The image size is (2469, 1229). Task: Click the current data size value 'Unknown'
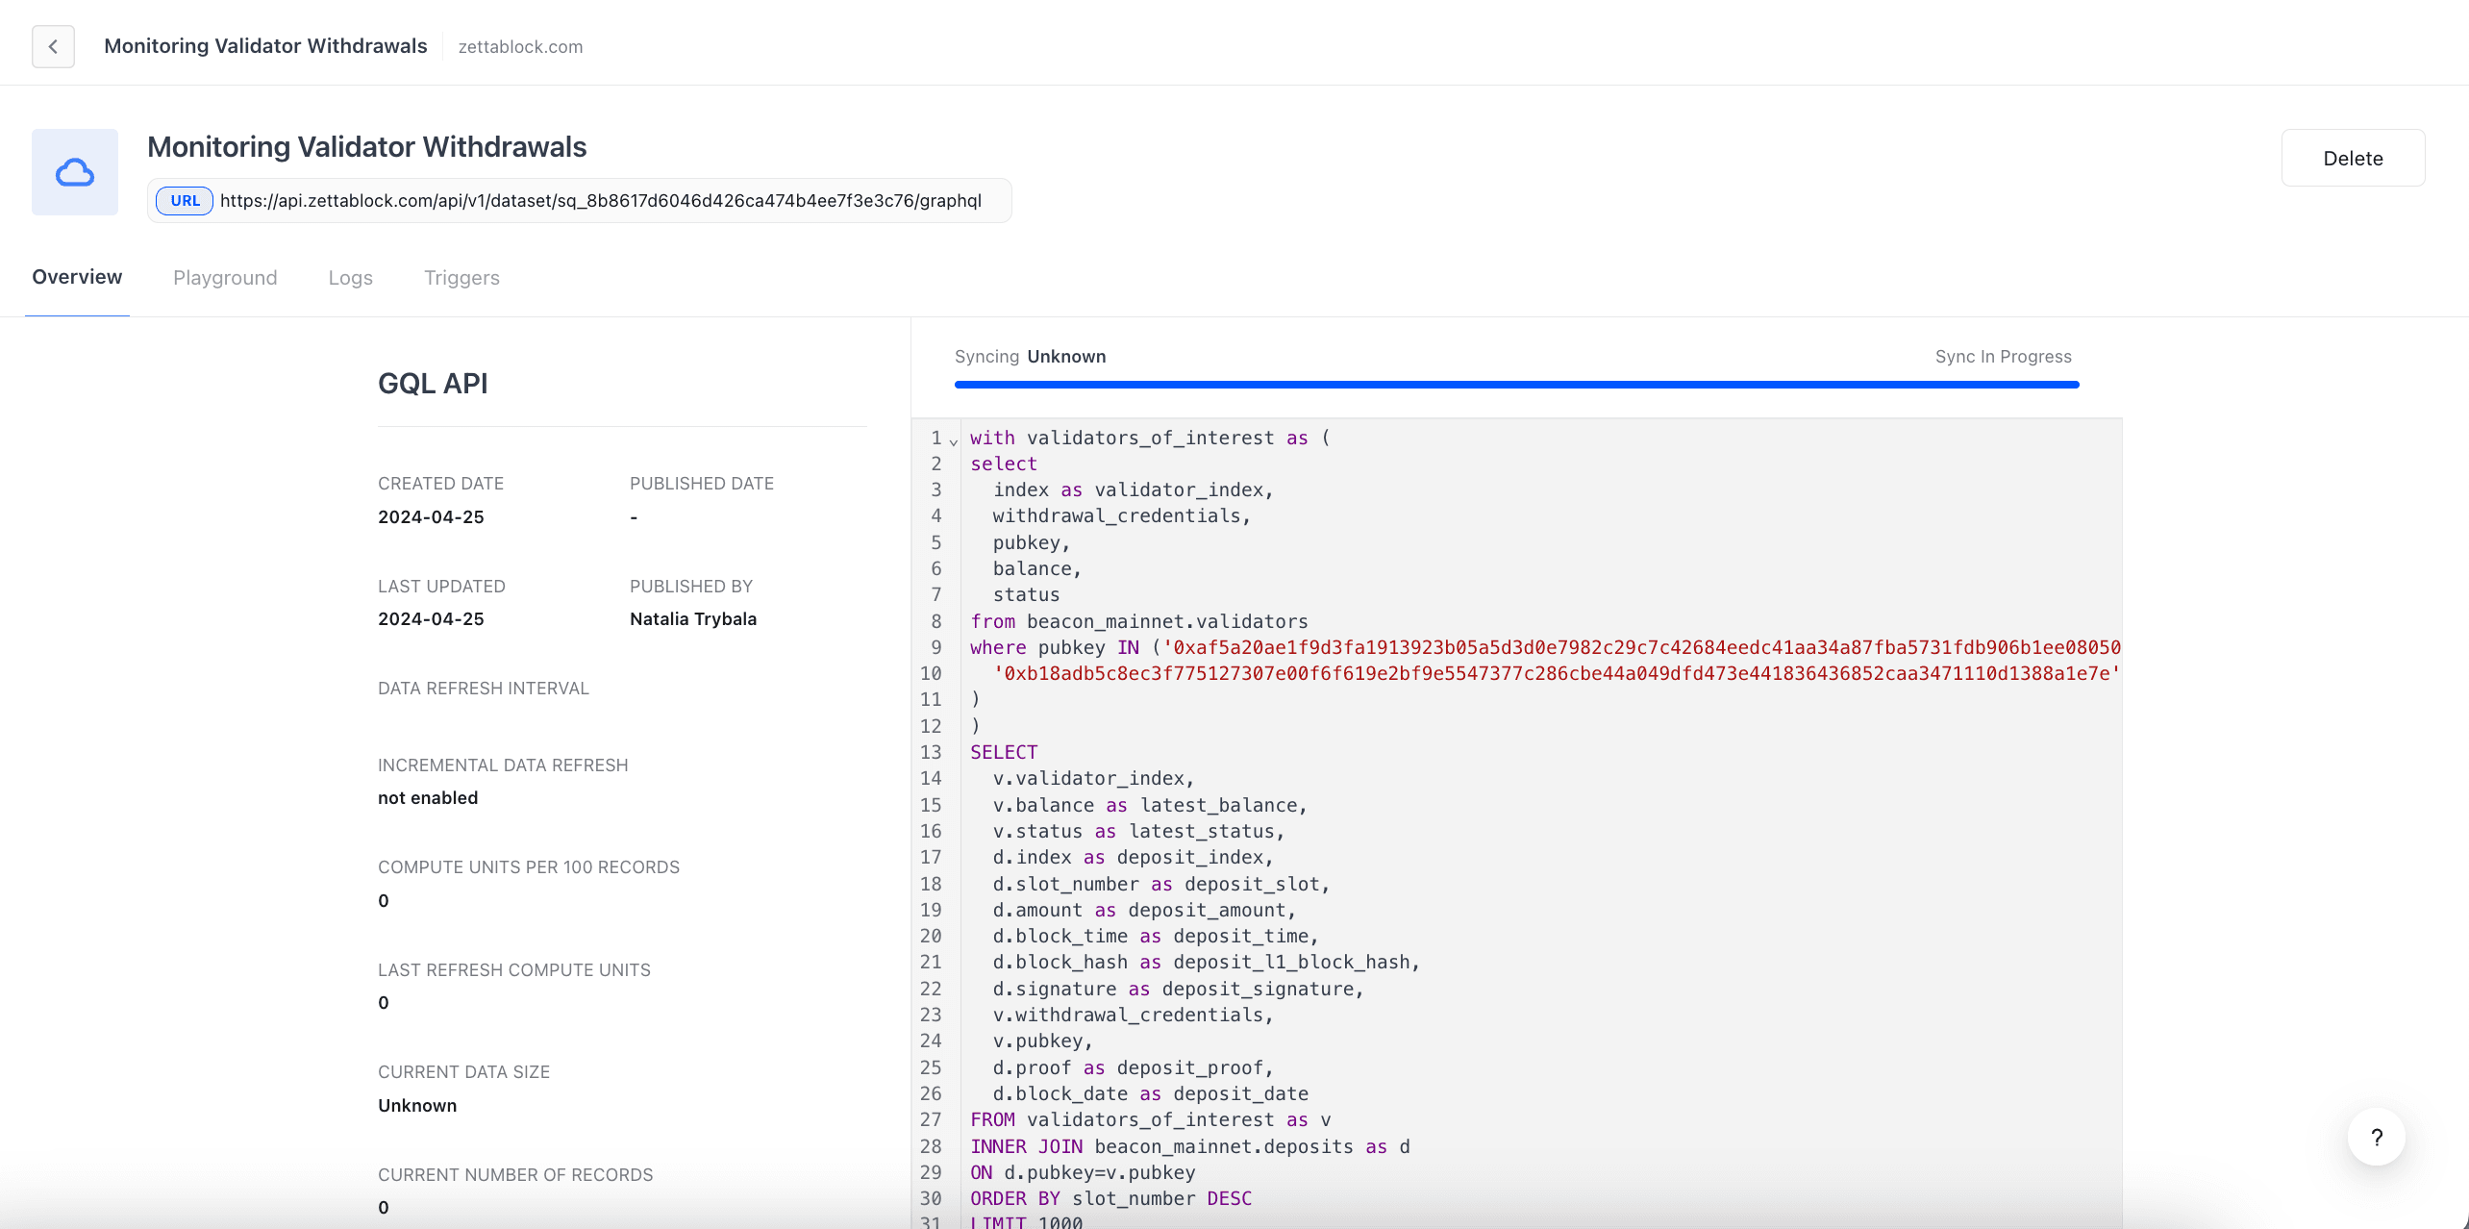coord(417,1106)
